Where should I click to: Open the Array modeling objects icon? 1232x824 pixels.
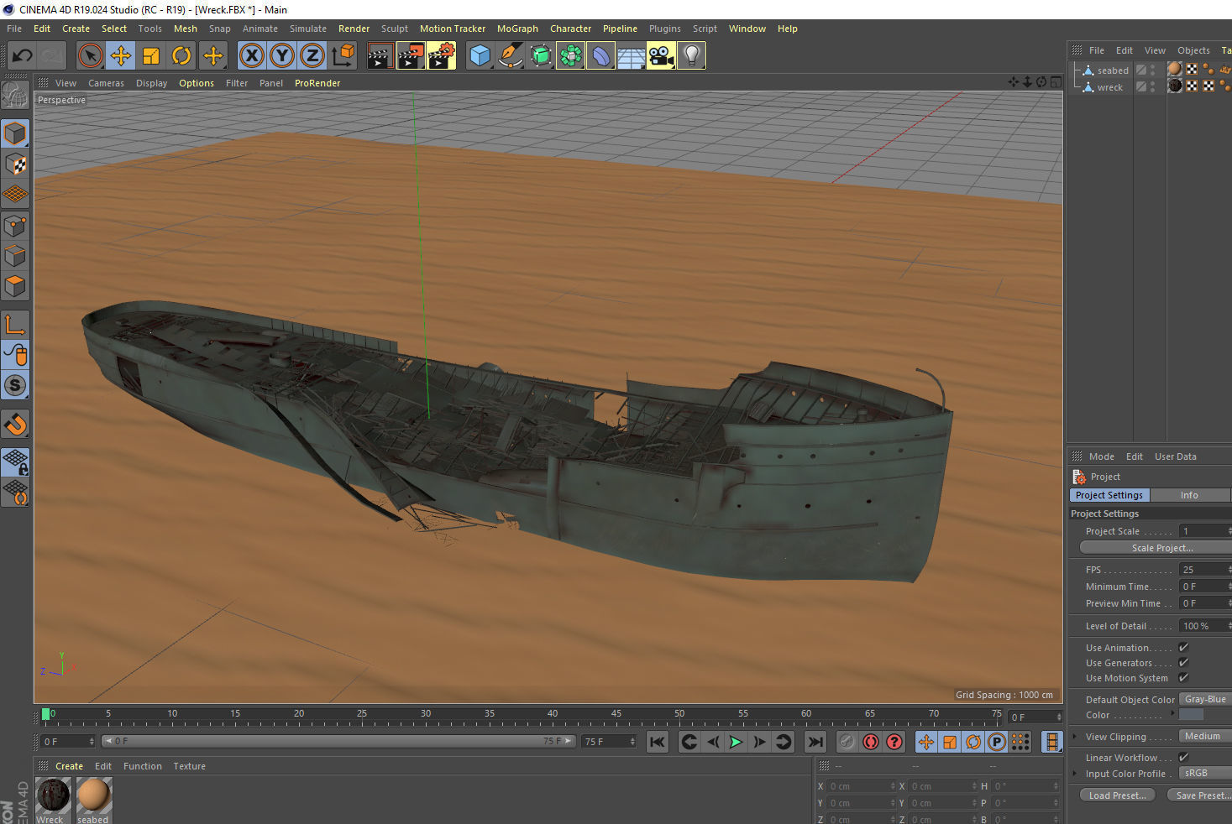click(x=570, y=56)
